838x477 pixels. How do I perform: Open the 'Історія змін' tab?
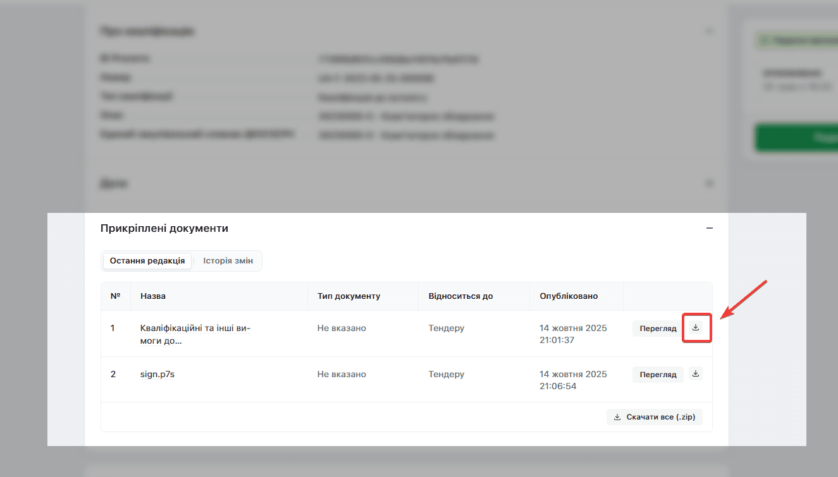click(228, 261)
